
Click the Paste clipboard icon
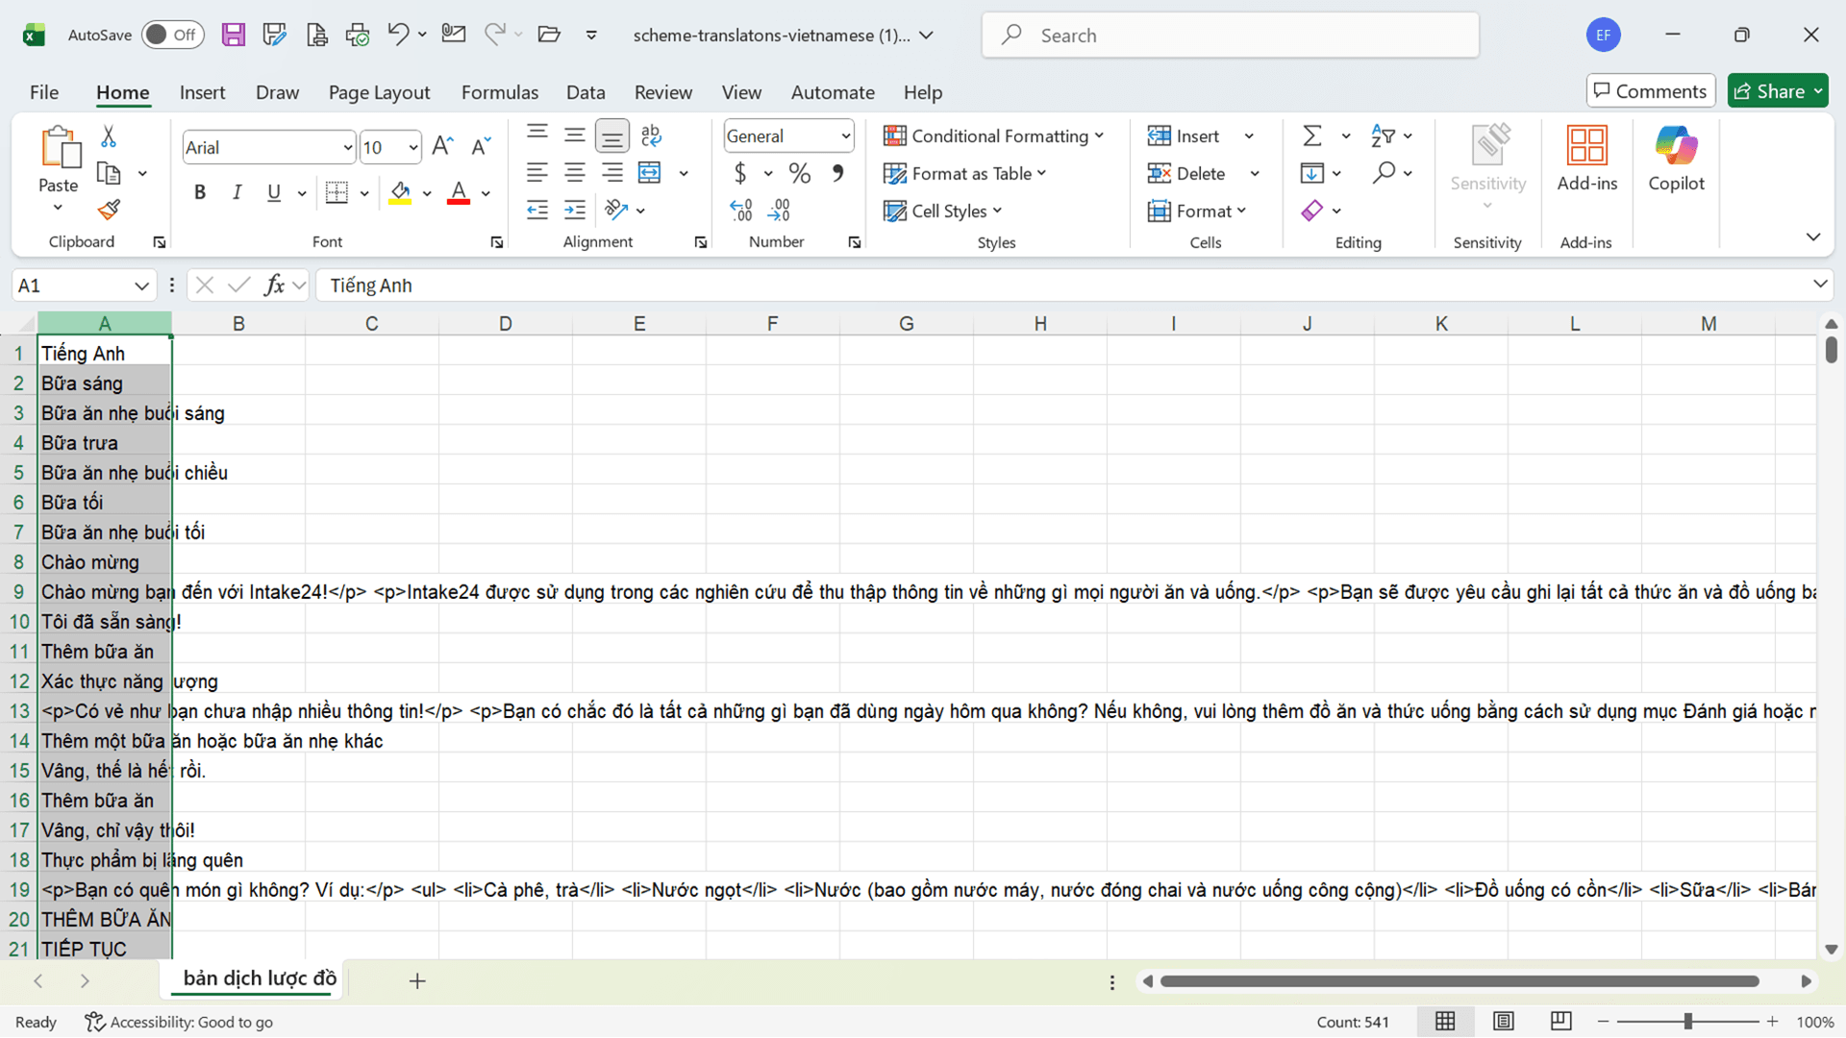pos(60,147)
